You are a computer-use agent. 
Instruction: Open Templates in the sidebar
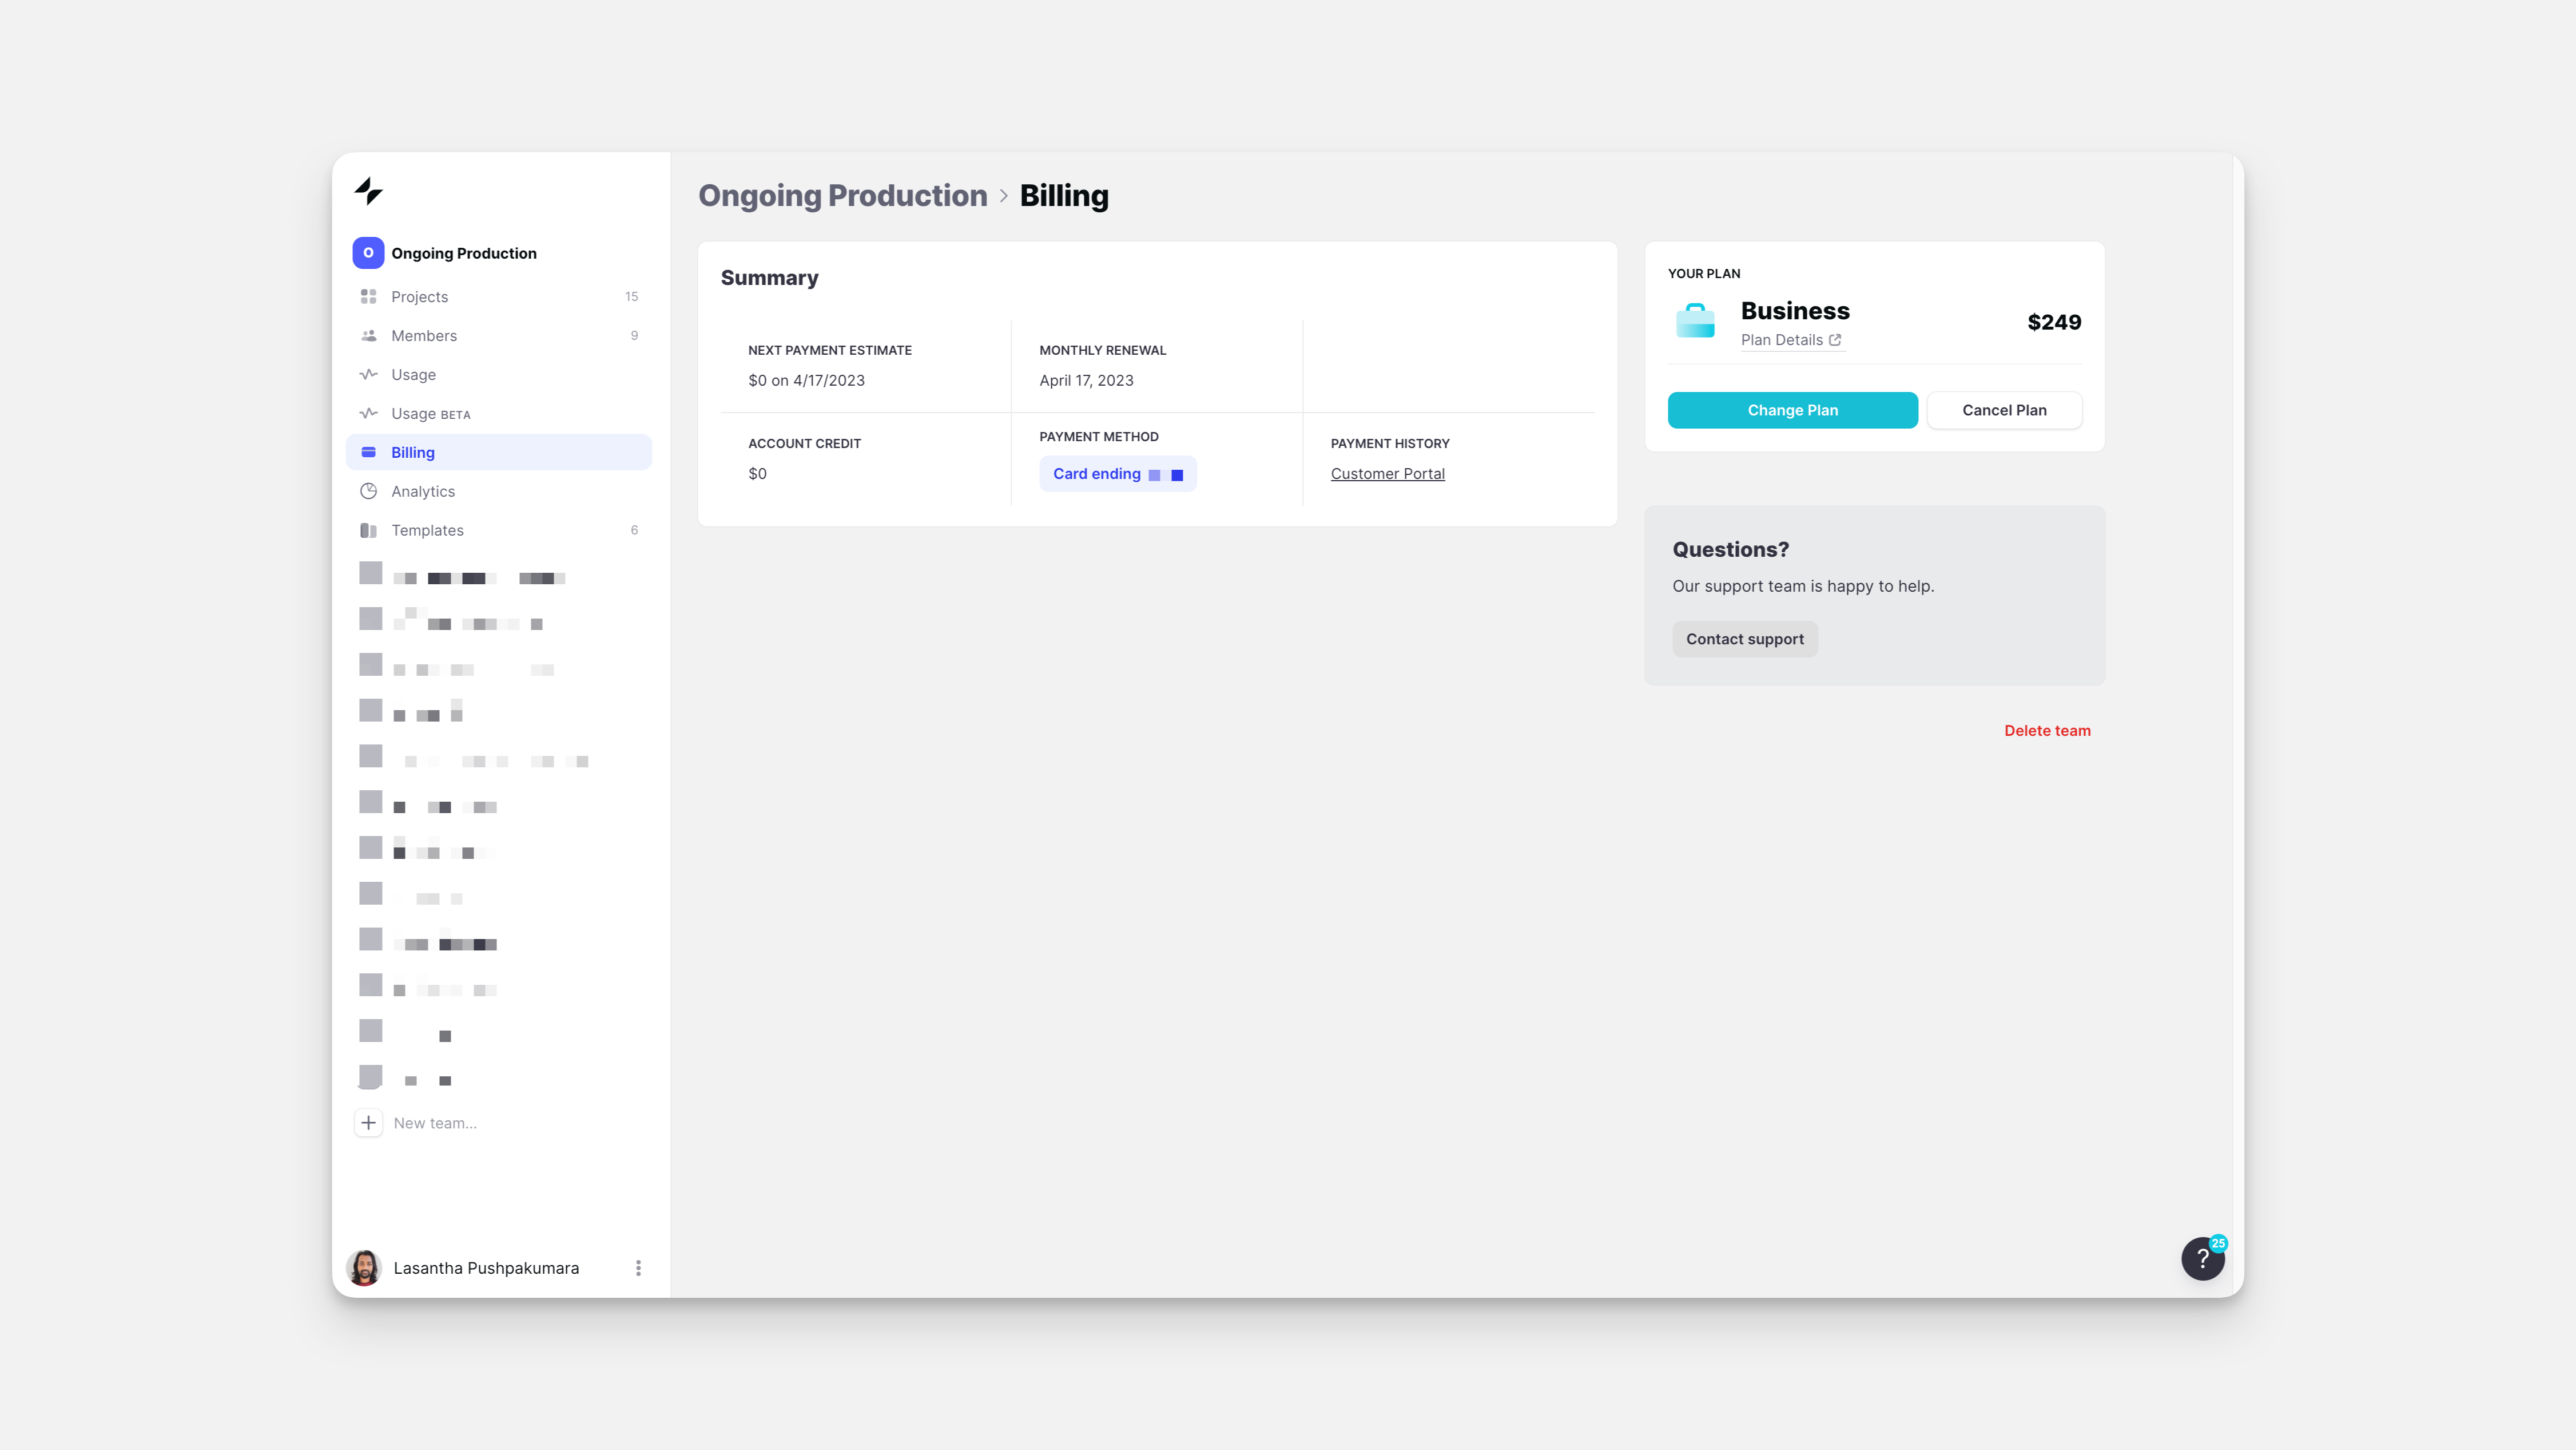427,530
